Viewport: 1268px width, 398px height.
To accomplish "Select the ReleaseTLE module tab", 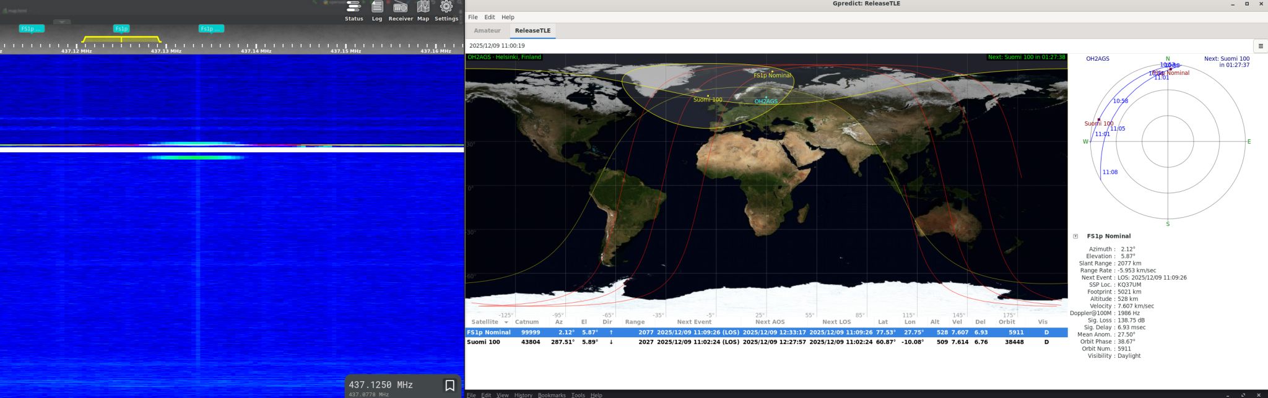I will pyautogui.click(x=532, y=30).
